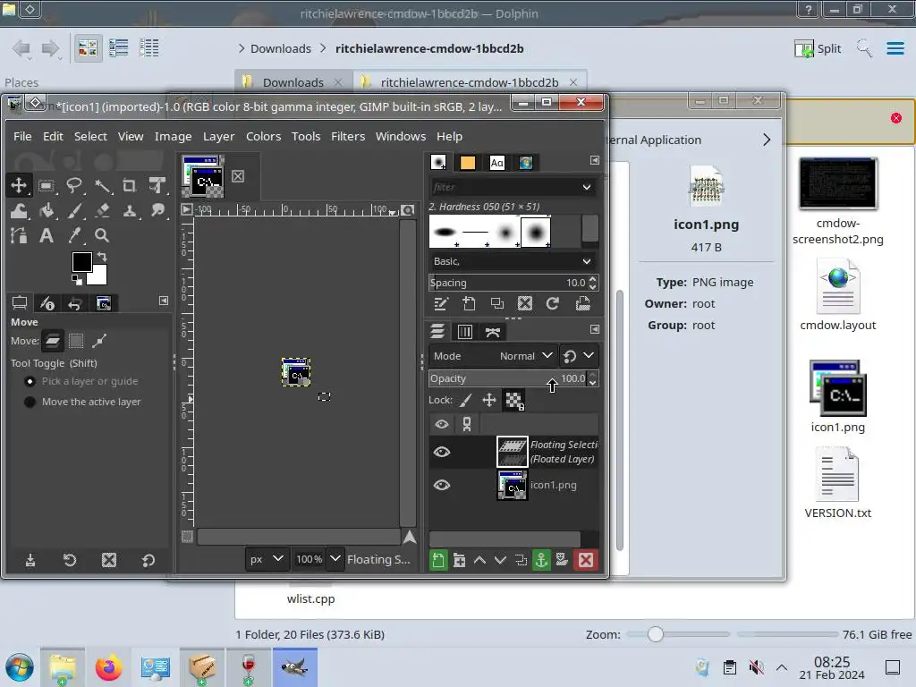Screen dimensions: 916x687
Task: Select VERSION.txt file in Dolphin
Action: pos(837,482)
